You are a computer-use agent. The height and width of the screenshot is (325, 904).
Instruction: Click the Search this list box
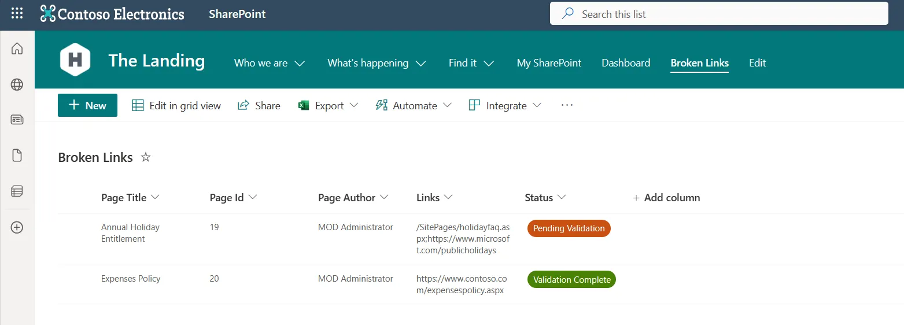point(719,14)
